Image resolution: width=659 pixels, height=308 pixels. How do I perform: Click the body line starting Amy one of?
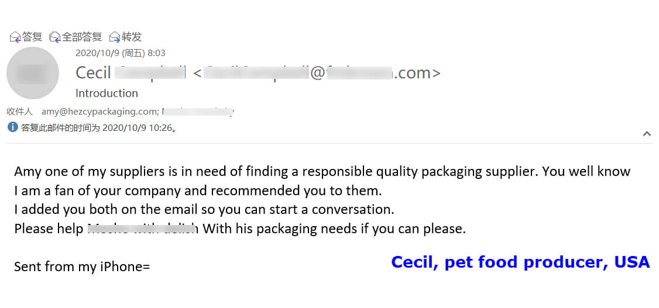tap(322, 172)
